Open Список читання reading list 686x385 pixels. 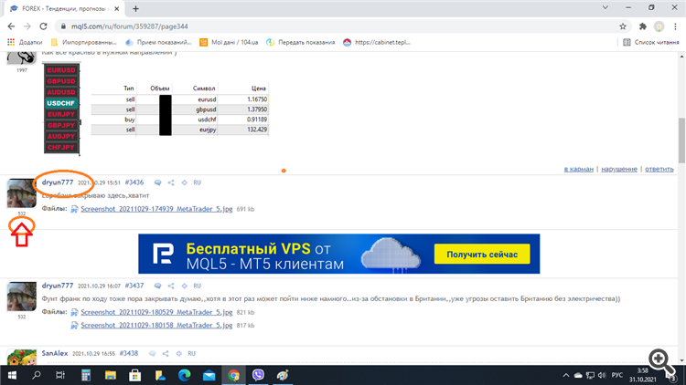[x=651, y=42]
